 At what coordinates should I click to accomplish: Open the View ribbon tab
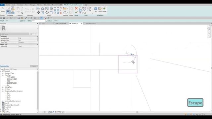point(26,5)
